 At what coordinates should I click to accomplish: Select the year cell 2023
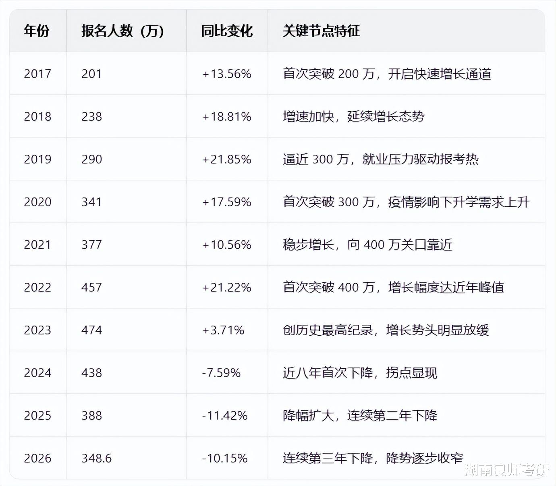tap(37, 330)
